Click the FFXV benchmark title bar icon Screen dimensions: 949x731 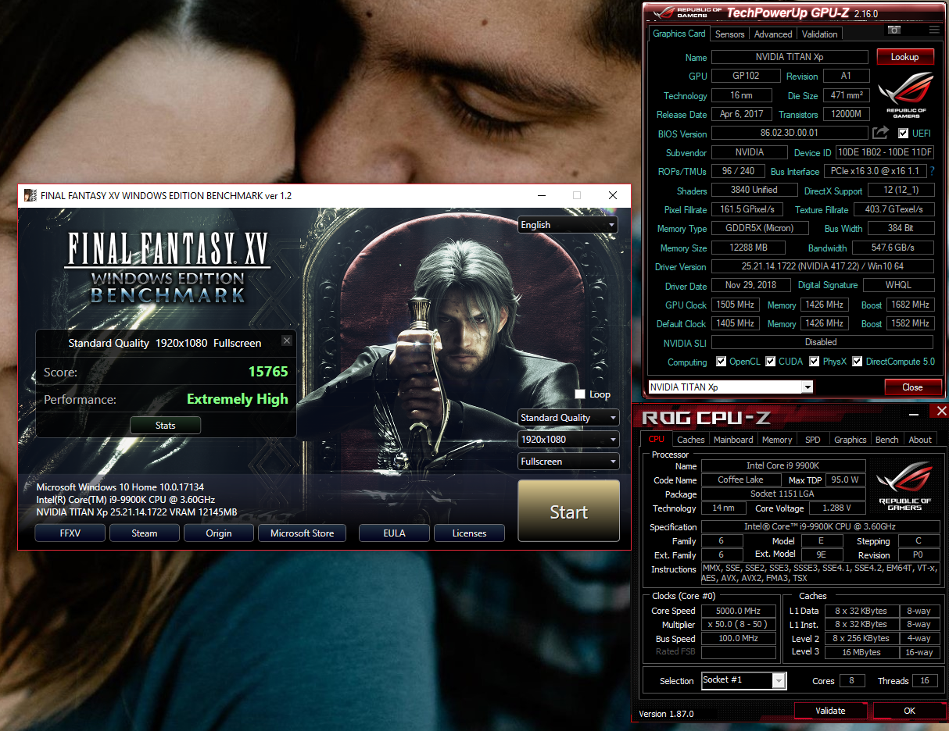point(30,195)
